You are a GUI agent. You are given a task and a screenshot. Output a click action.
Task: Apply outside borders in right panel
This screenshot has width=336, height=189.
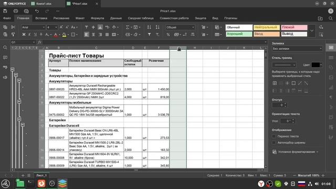tap(293, 83)
